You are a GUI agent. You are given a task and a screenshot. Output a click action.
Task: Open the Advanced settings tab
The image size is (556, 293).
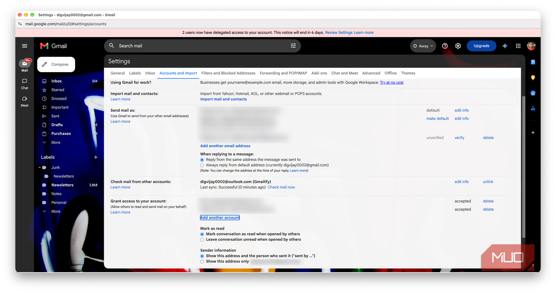pos(371,73)
